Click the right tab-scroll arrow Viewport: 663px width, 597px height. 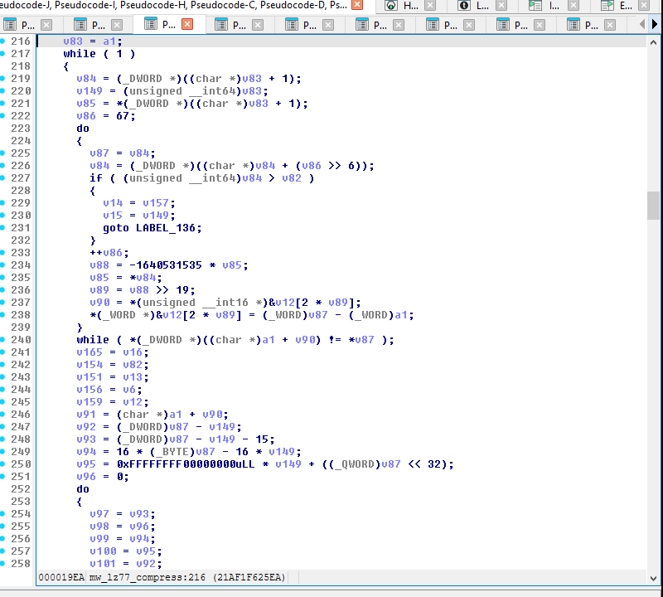pyautogui.click(x=656, y=24)
